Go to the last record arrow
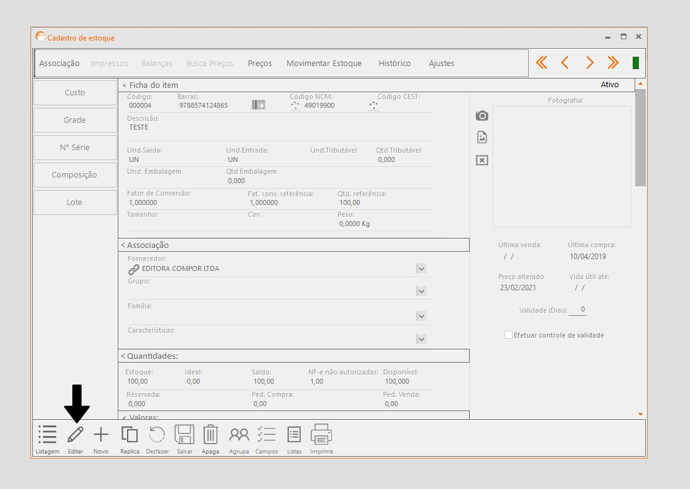 click(x=613, y=63)
